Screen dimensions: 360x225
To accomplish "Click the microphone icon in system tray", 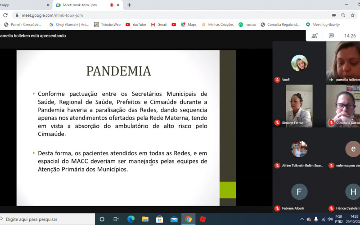I will pyautogui.click(x=316, y=219).
